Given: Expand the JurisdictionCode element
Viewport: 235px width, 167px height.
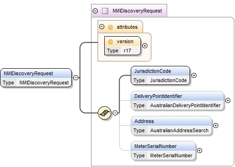Looking at the screenshot, I should (x=194, y=75).
